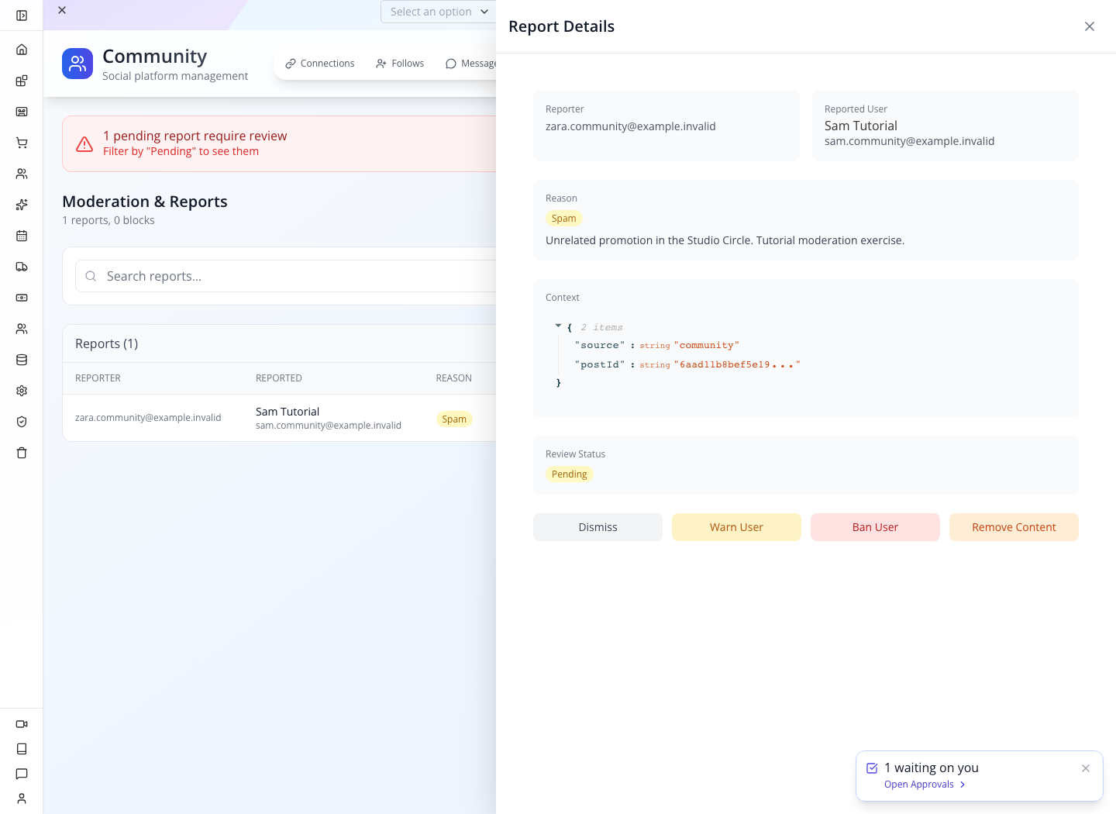Close the Report Details panel
The image size is (1116, 814).
point(1090,26)
